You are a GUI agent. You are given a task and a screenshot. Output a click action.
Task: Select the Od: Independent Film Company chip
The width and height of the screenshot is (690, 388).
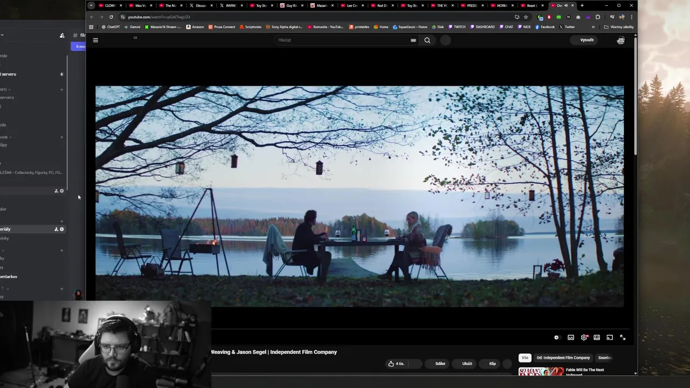(x=563, y=358)
